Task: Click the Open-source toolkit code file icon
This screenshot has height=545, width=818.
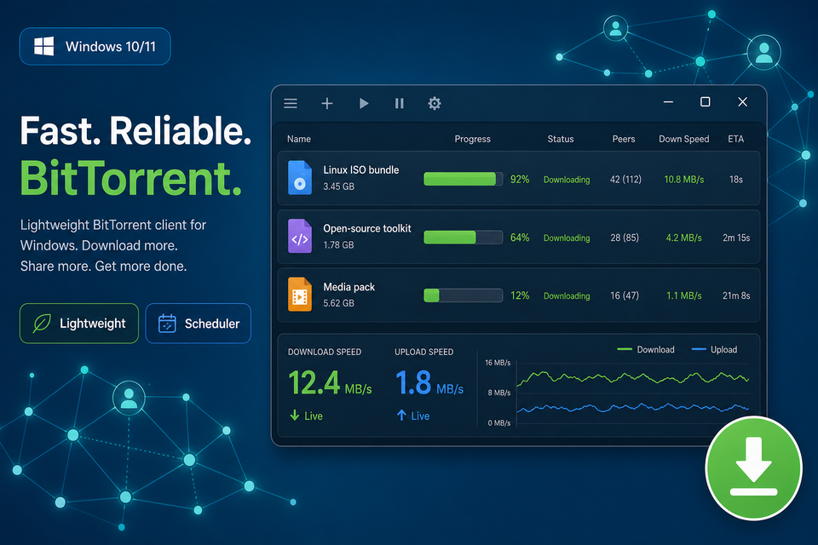Action: (300, 236)
